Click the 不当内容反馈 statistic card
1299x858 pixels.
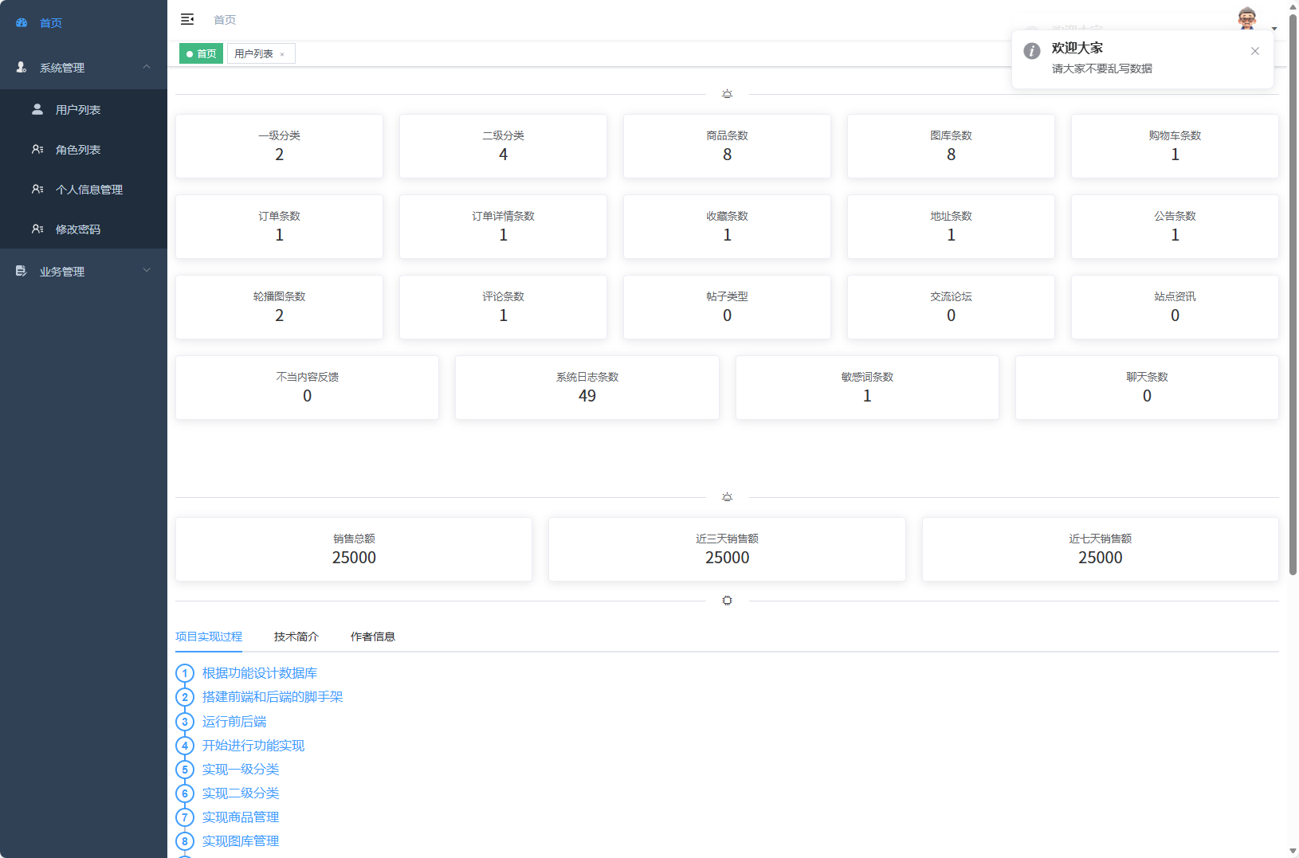pos(307,387)
